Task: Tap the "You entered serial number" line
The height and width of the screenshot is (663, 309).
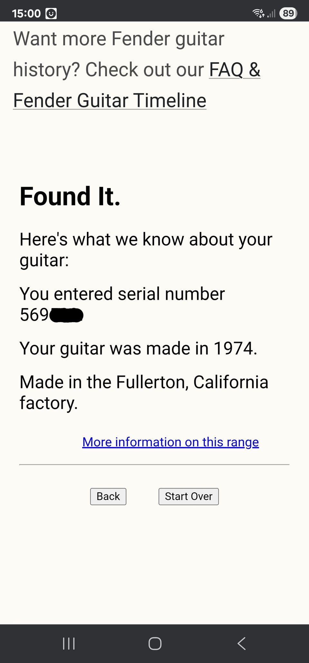Action: coord(122,294)
